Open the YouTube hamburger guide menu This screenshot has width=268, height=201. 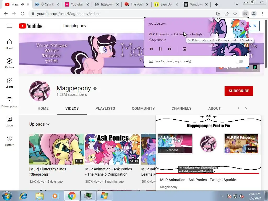(x=9, y=26)
